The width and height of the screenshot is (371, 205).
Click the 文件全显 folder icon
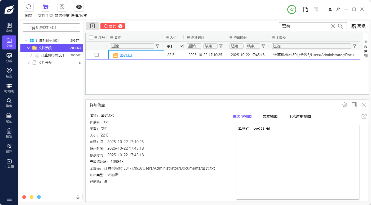tap(46, 7)
